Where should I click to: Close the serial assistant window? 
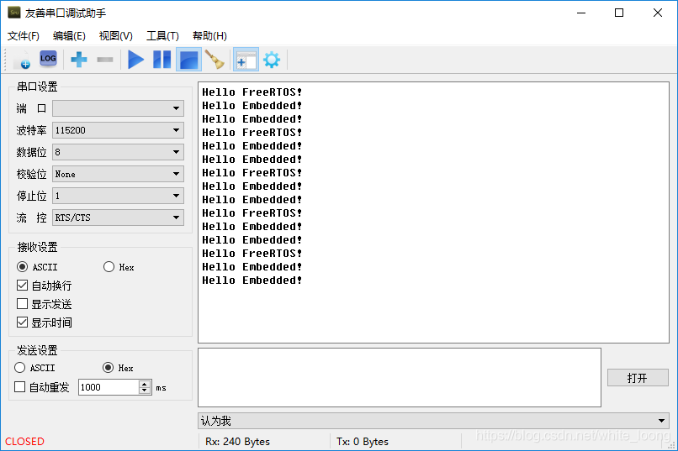(658, 13)
